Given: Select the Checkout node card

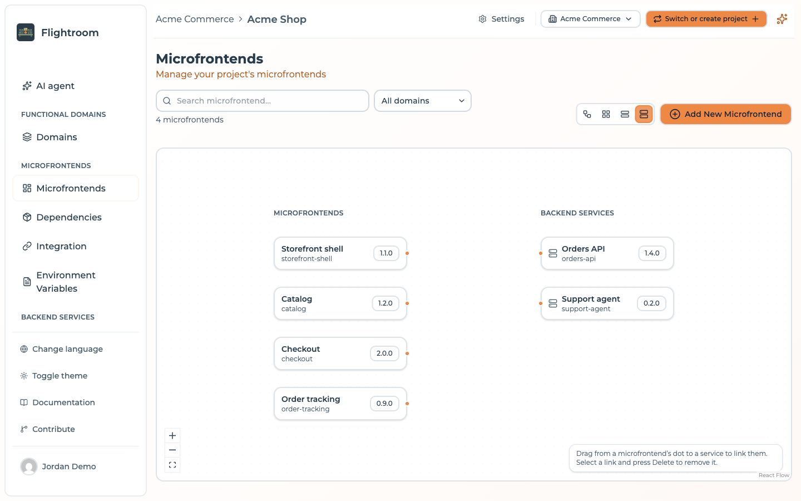Looking at the screenshot, I should (340, 353).
